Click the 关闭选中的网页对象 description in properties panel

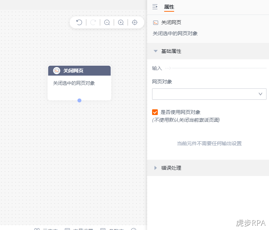[x=175, y=33]
